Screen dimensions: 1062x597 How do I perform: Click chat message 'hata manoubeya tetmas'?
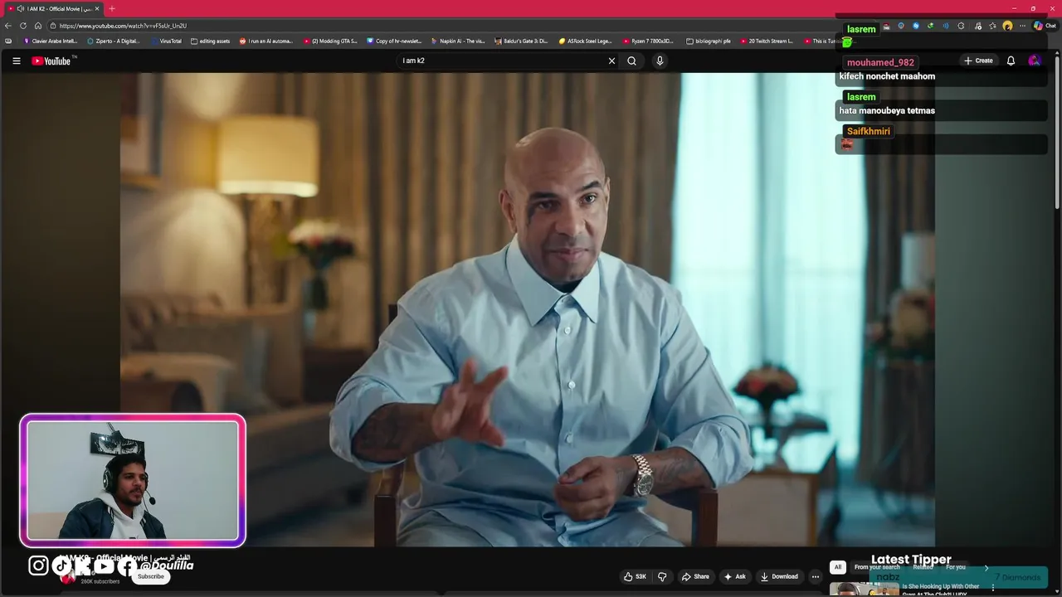pyautogui.click(x=887, y=110)
